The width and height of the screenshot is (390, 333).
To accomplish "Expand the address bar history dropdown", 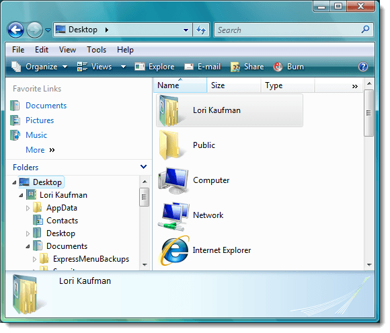I will tap(186, 30).
